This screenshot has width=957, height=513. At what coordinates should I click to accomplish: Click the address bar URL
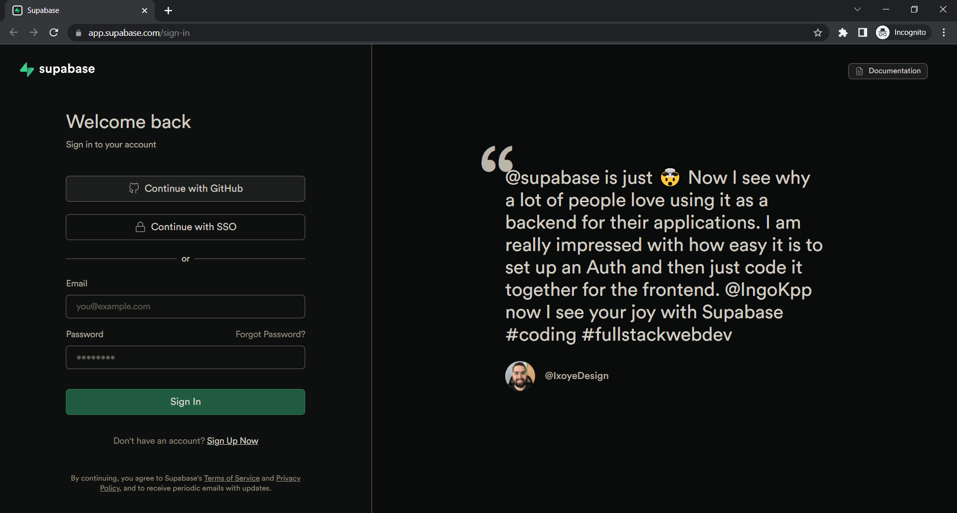(139, 33)
